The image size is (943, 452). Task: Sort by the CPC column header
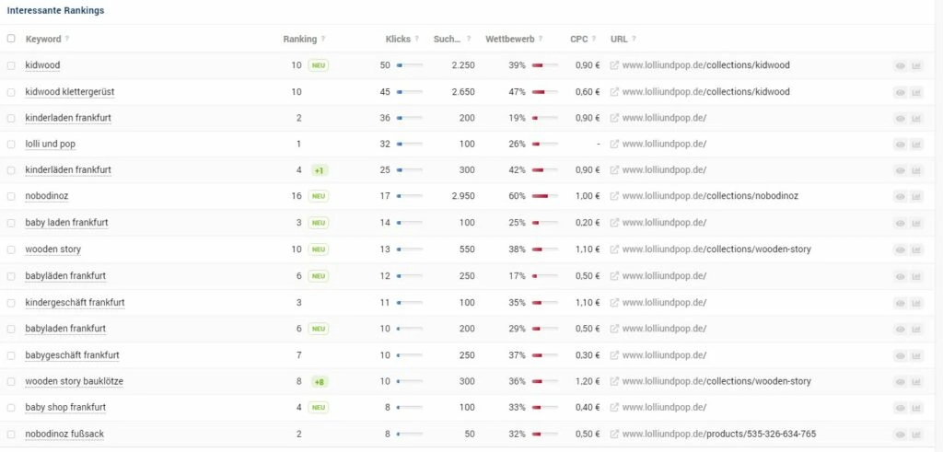[579, 39]
